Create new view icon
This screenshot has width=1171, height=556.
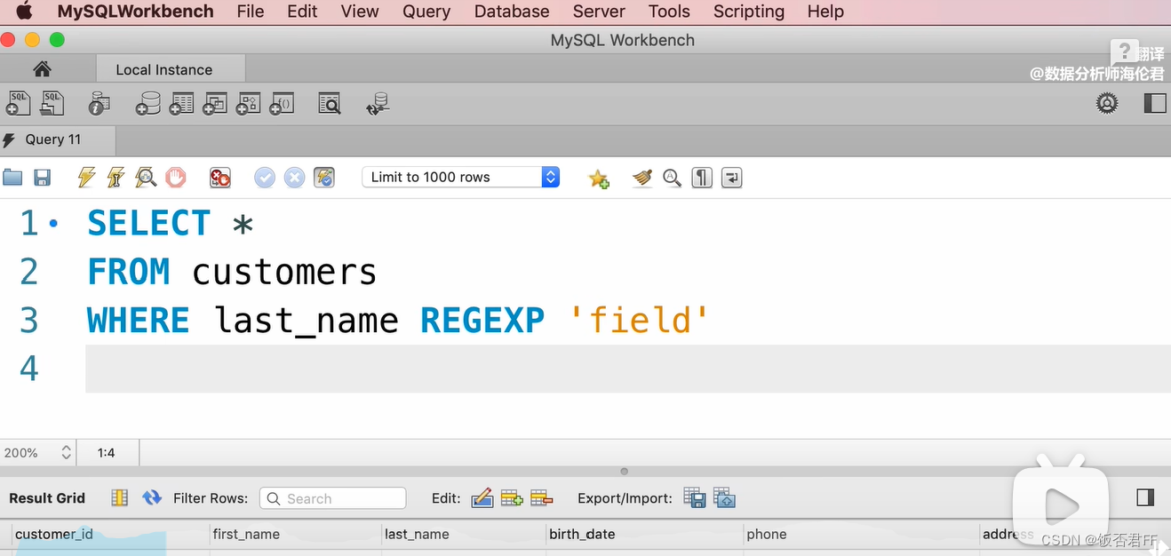pos(214,104)
